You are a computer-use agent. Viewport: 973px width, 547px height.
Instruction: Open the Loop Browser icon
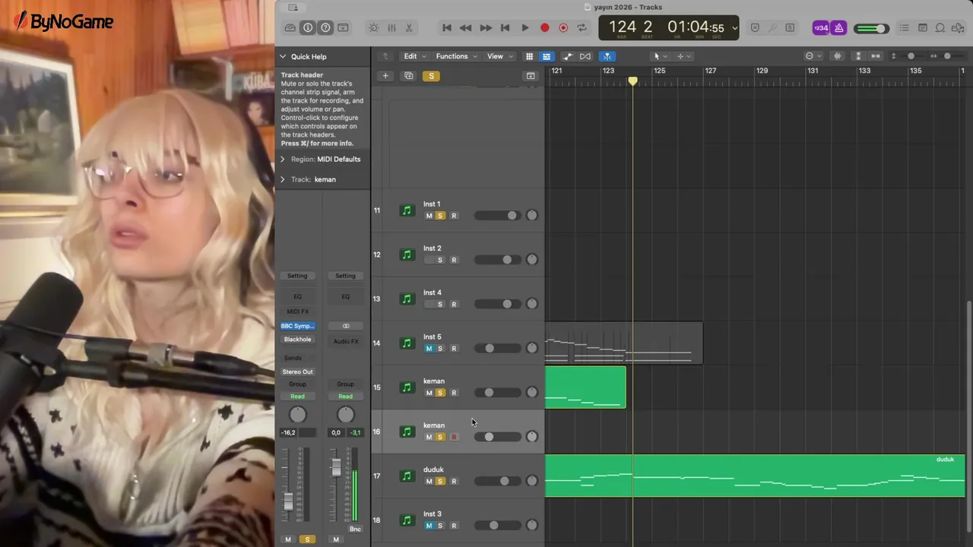940,27
